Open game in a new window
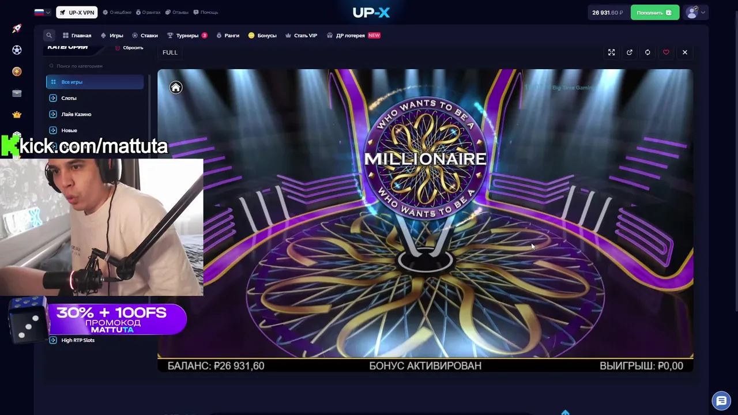The width and height of the screenshot is (738, 415). [x=630, y=52]
